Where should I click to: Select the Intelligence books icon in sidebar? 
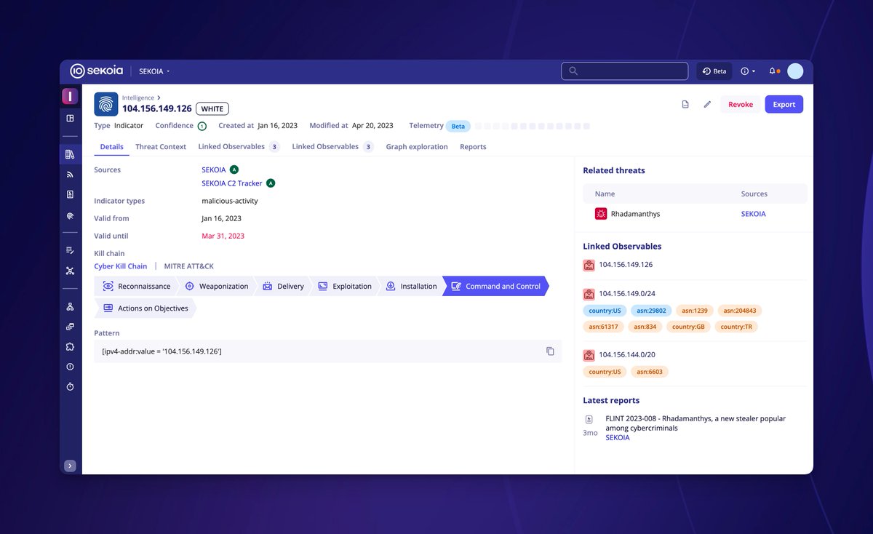(70, 154)
